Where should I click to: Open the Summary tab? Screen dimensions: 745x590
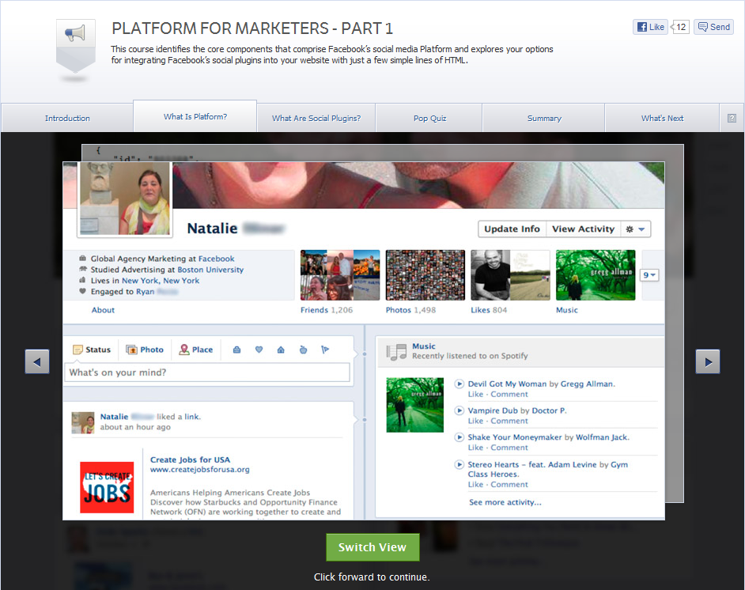(544, 119)
